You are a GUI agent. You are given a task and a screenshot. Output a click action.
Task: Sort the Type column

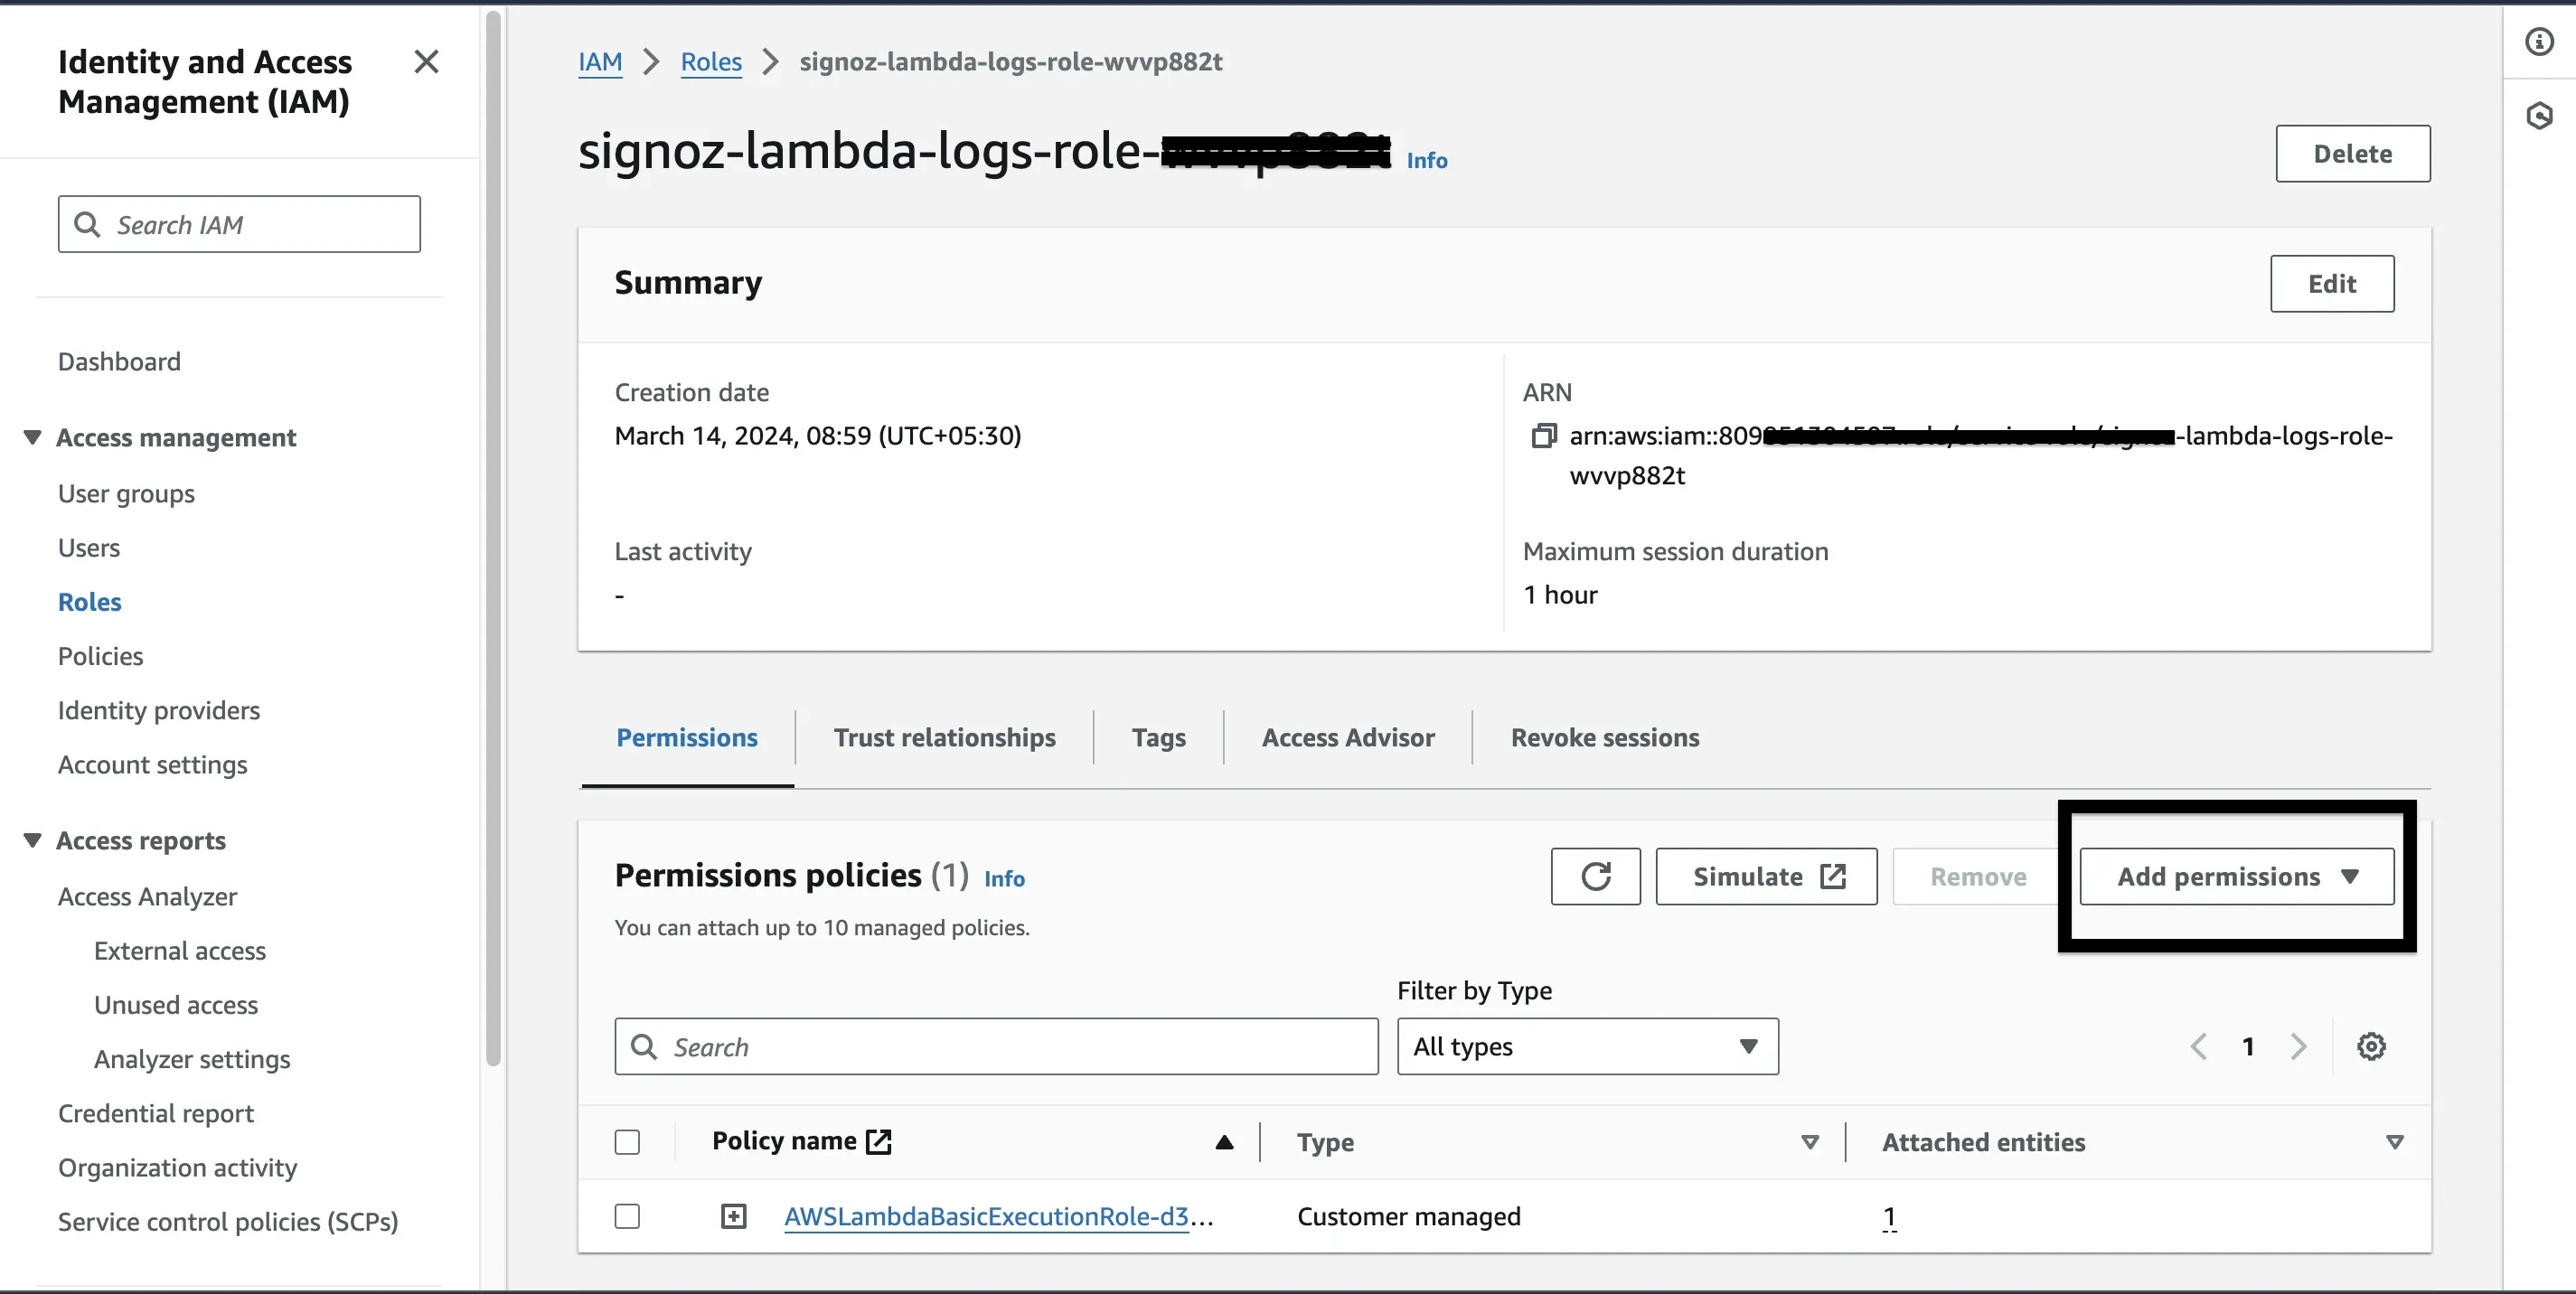tap(1809, 1142)
